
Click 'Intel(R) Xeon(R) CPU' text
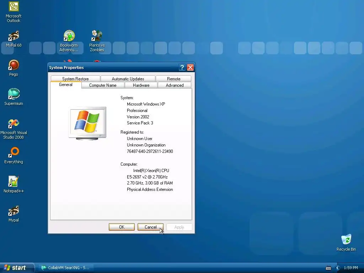[x=151, y=171]
